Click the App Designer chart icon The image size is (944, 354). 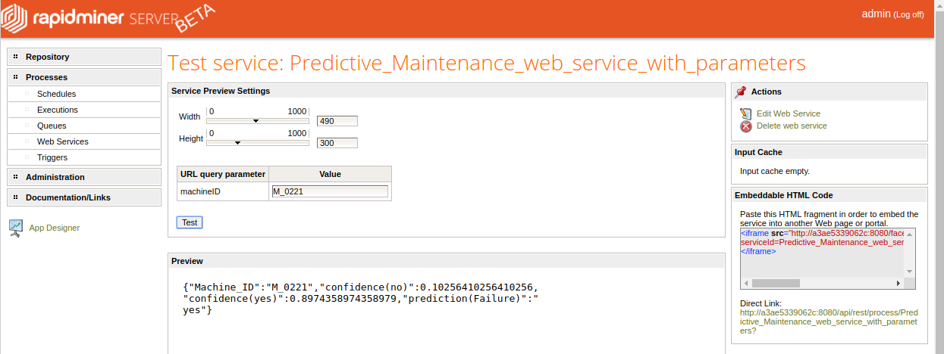click(16, 228)
